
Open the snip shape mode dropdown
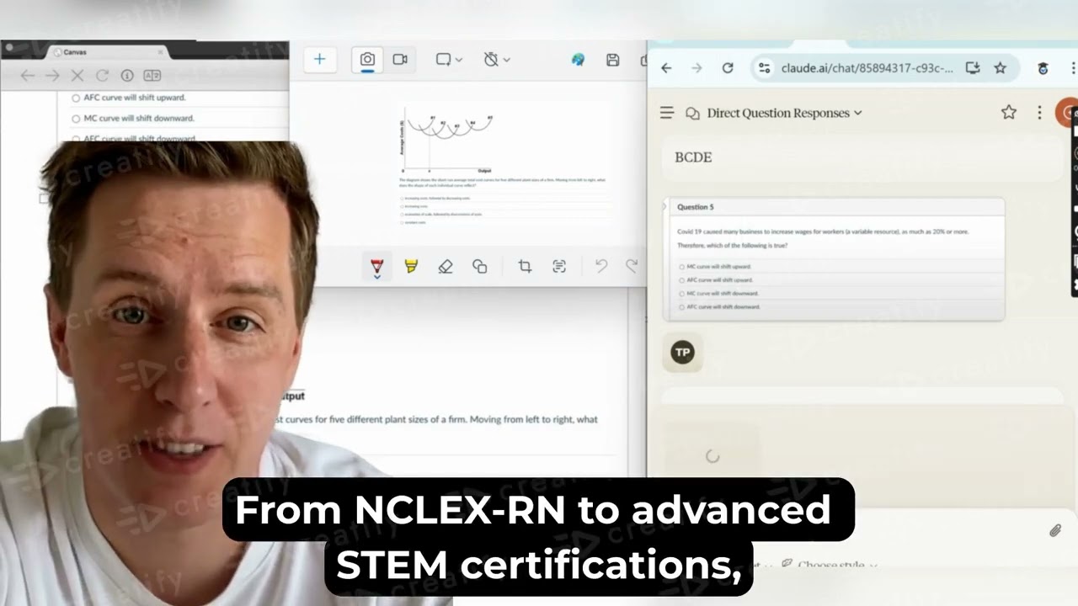[x=449, y=59]
